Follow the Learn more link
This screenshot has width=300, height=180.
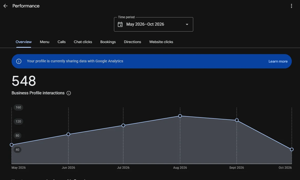pos(278,61)
